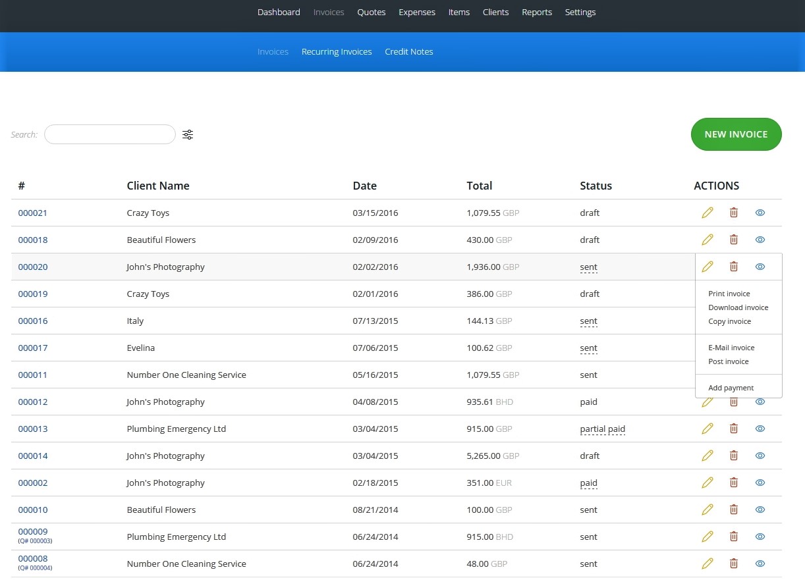View invoice 000020 using the eye icon

760,267
